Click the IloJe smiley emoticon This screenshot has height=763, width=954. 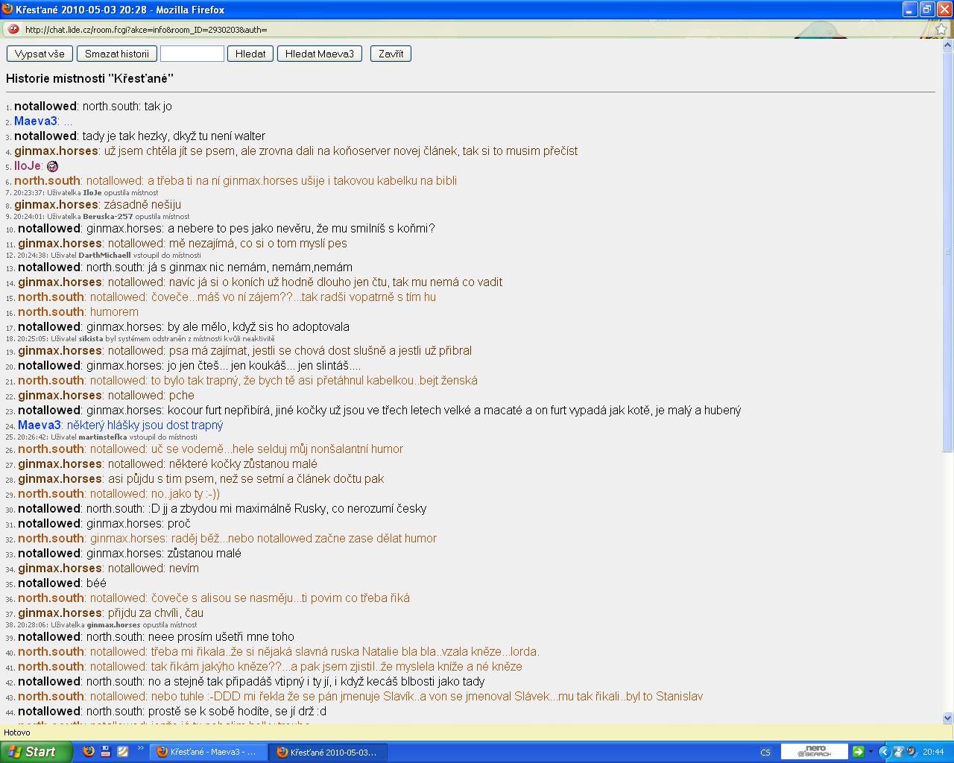52,166
